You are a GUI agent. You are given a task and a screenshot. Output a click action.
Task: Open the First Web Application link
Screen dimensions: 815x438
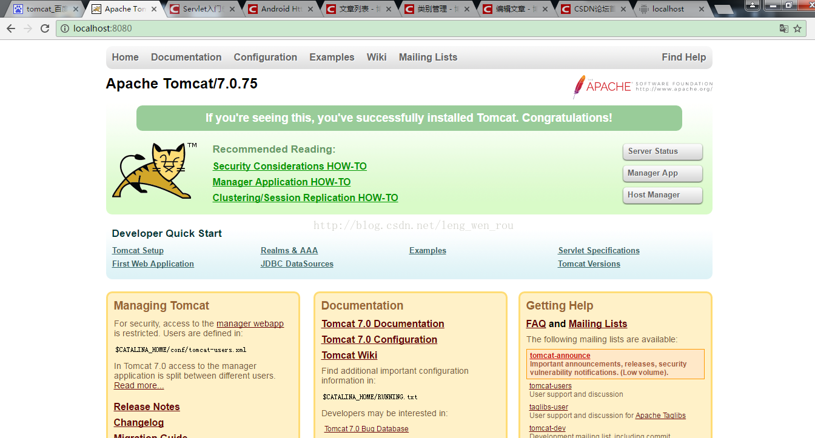coord(153,264)
